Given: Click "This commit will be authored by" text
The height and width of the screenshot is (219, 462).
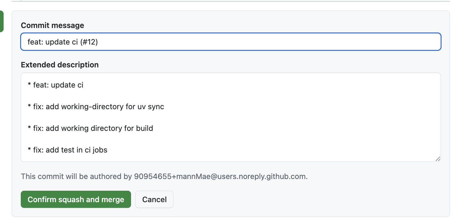Looking at the screenshot, I should click(x=76, y=176).
